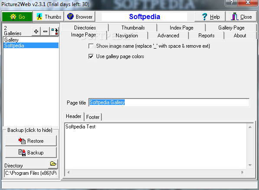Screen dimensions: 259x190
Task: Select the Gallery list entry
Action: (x=31, y=40)
